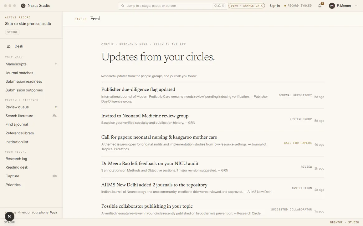Viewport: 363px width, 226px height.
Task: Click the Desk home icon
Action: tap(8, 46)
